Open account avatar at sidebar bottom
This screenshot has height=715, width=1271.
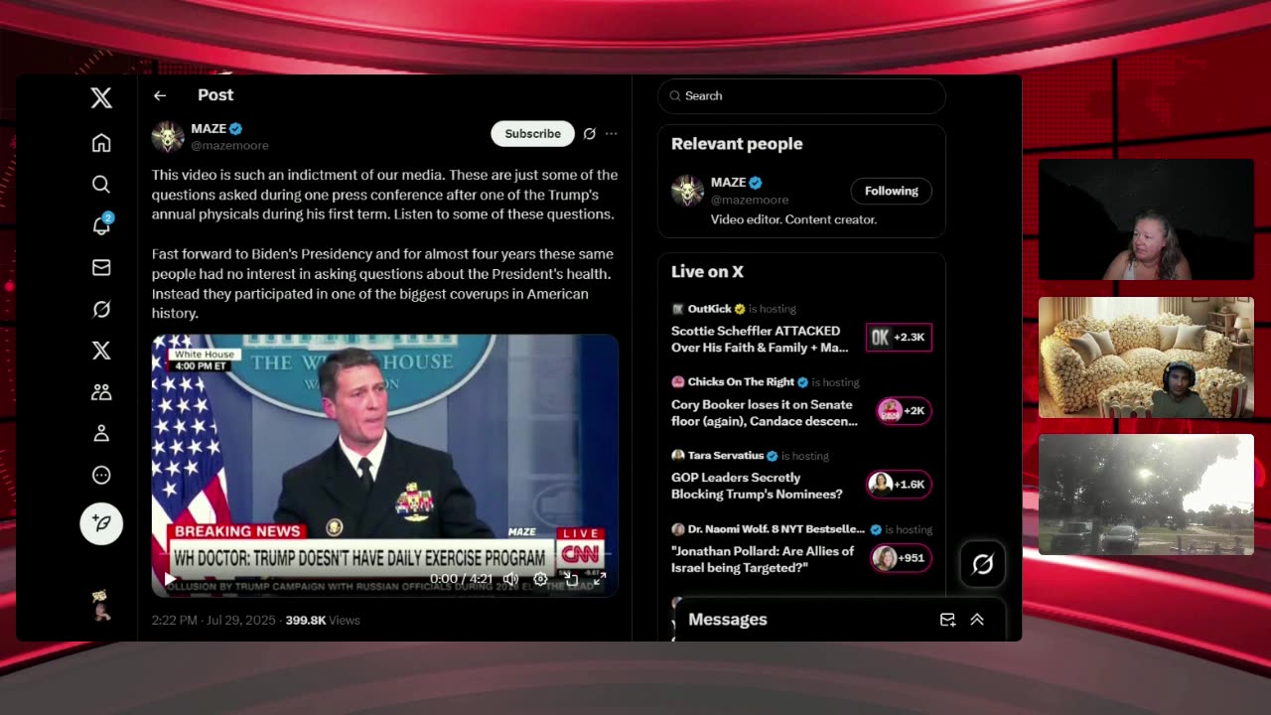pos(101,604)
